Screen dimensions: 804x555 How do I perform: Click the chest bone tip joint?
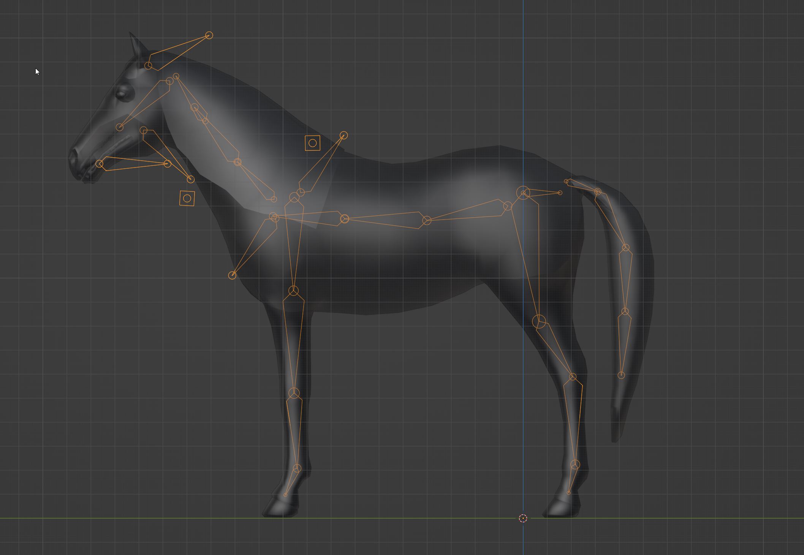[232, 275]
